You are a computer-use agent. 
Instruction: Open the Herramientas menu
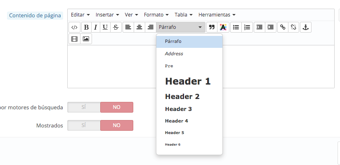tap(217, 15)
